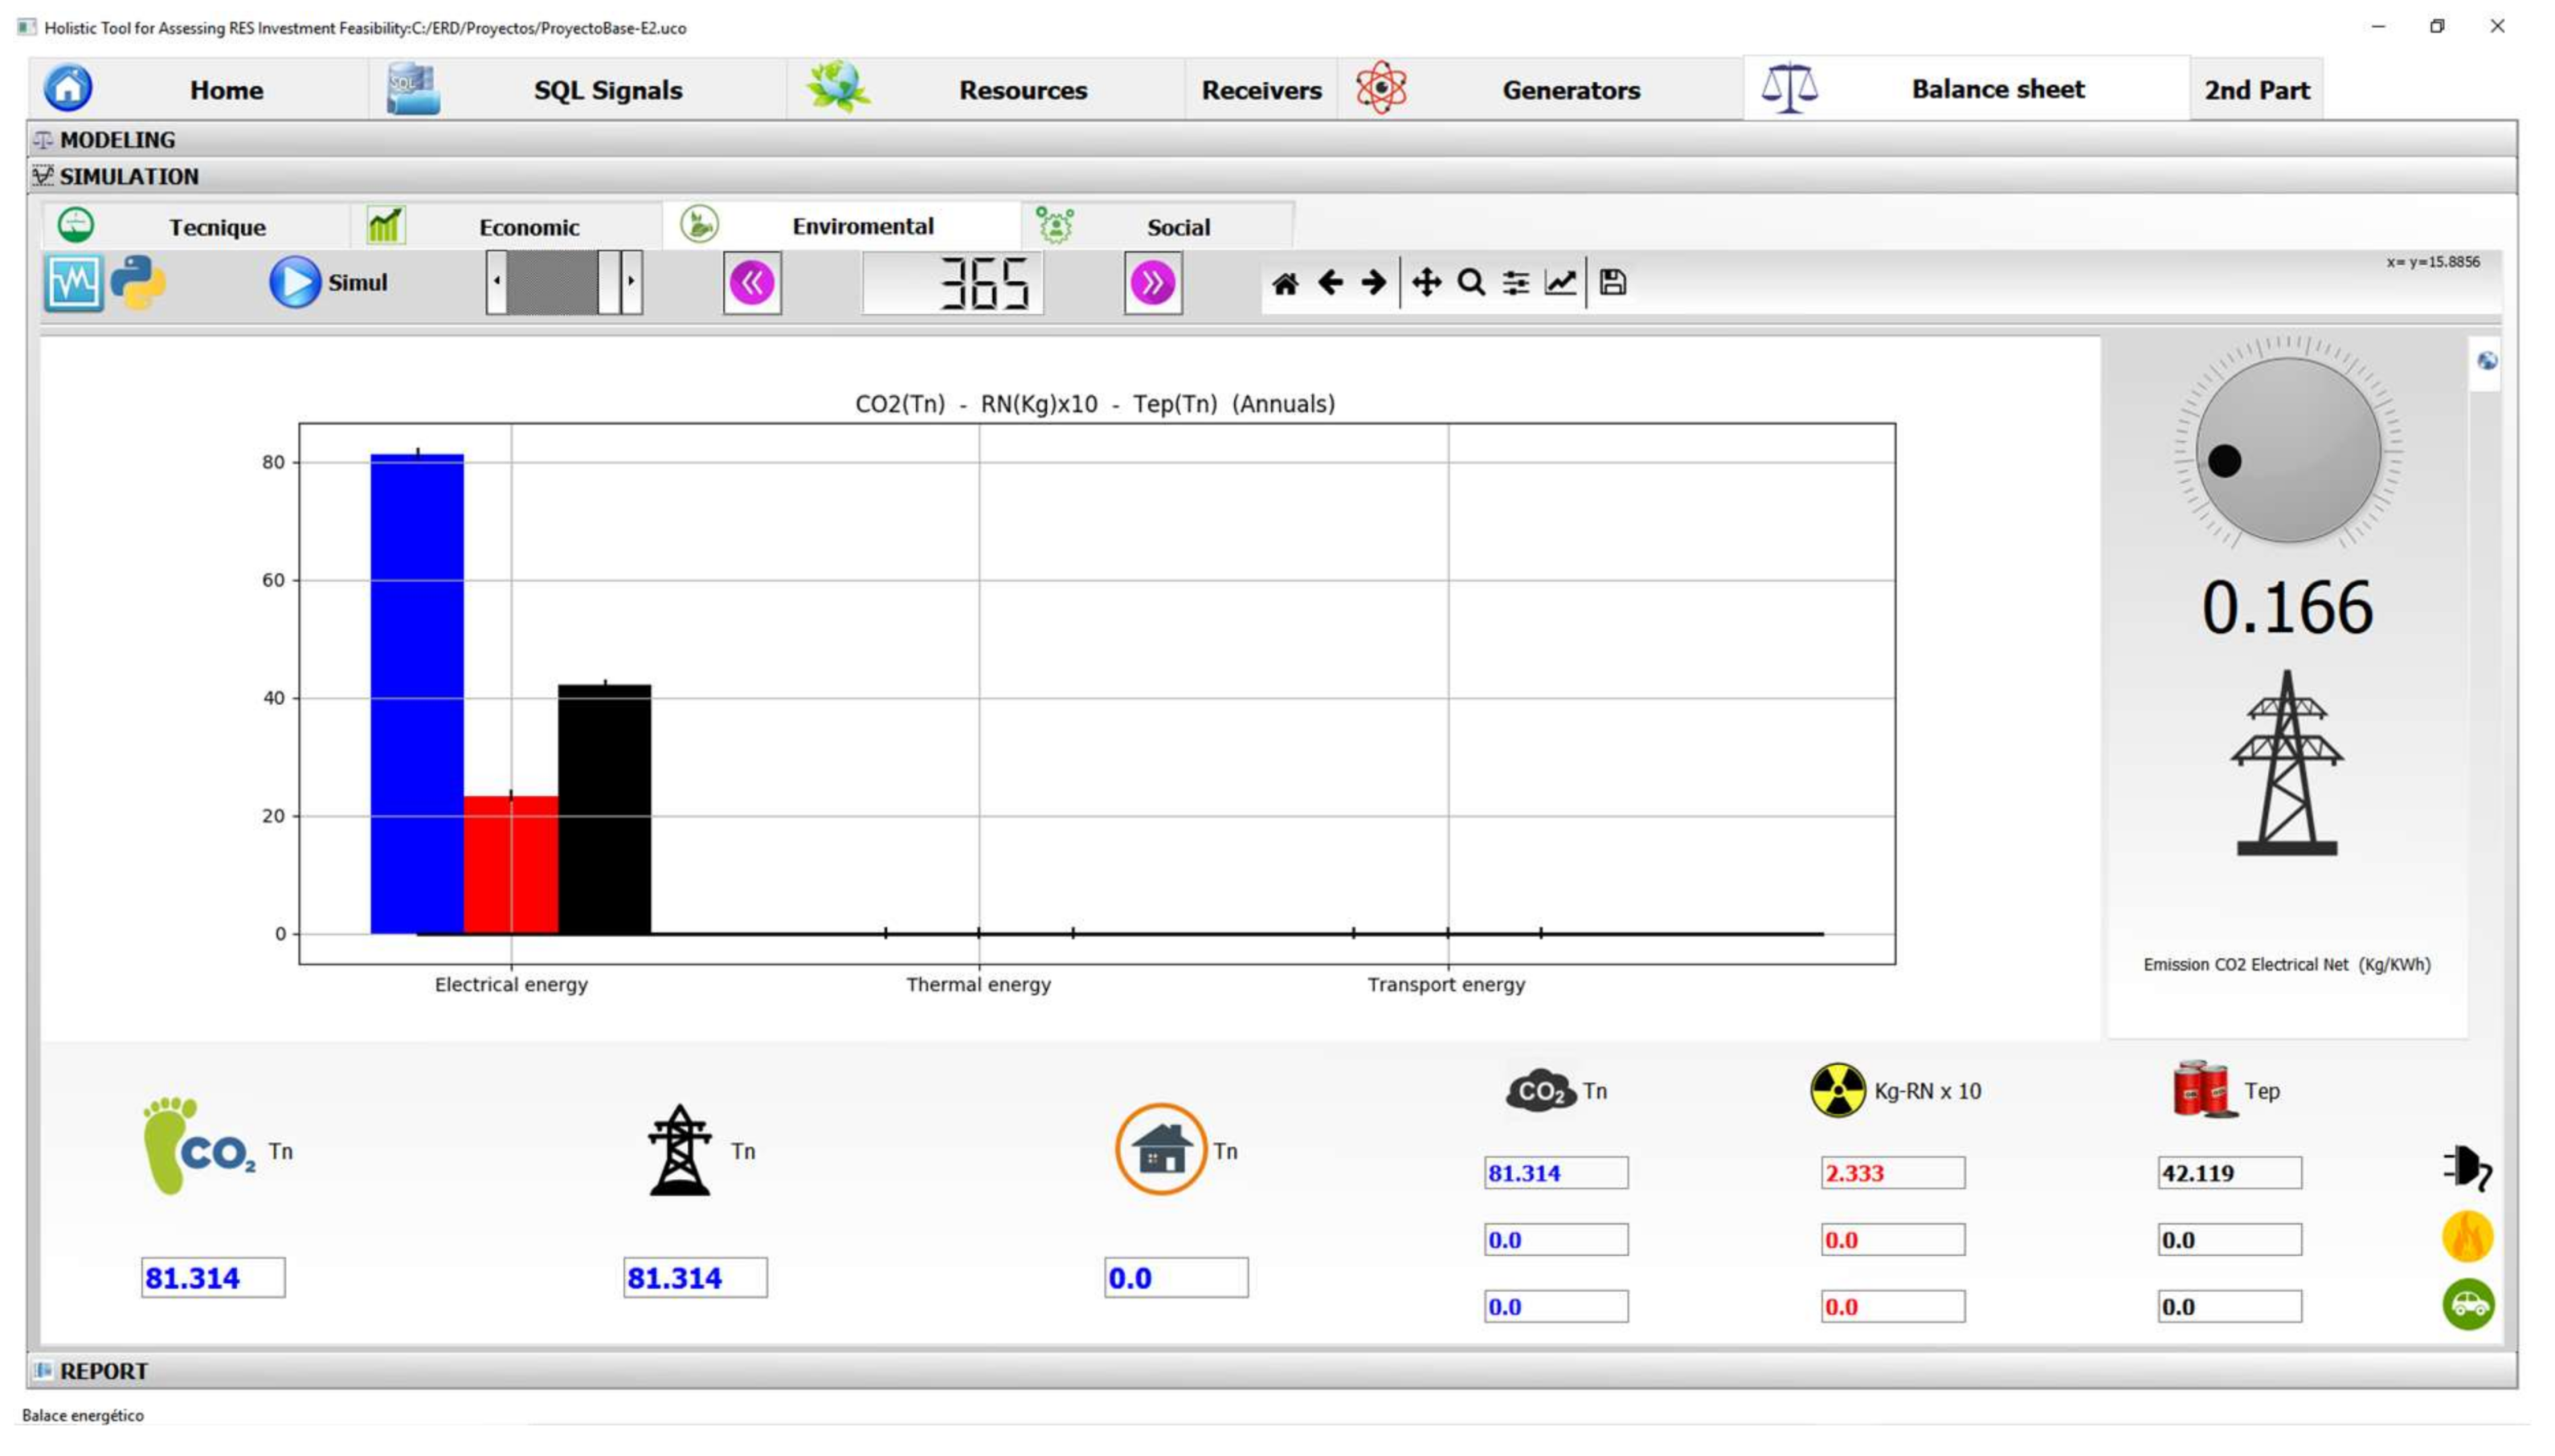Select the pan cross-arrows plot tool

(1425, 283)
